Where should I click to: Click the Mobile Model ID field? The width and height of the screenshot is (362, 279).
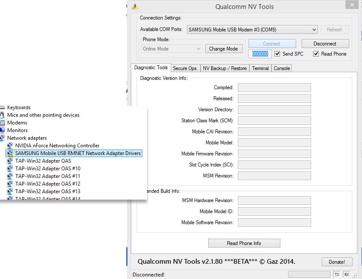274,211
